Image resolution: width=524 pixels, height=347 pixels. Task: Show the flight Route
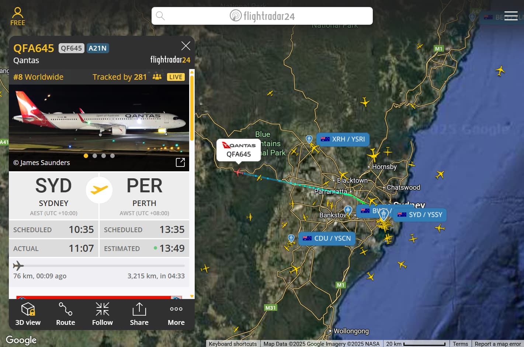click(x=66, y=314)
